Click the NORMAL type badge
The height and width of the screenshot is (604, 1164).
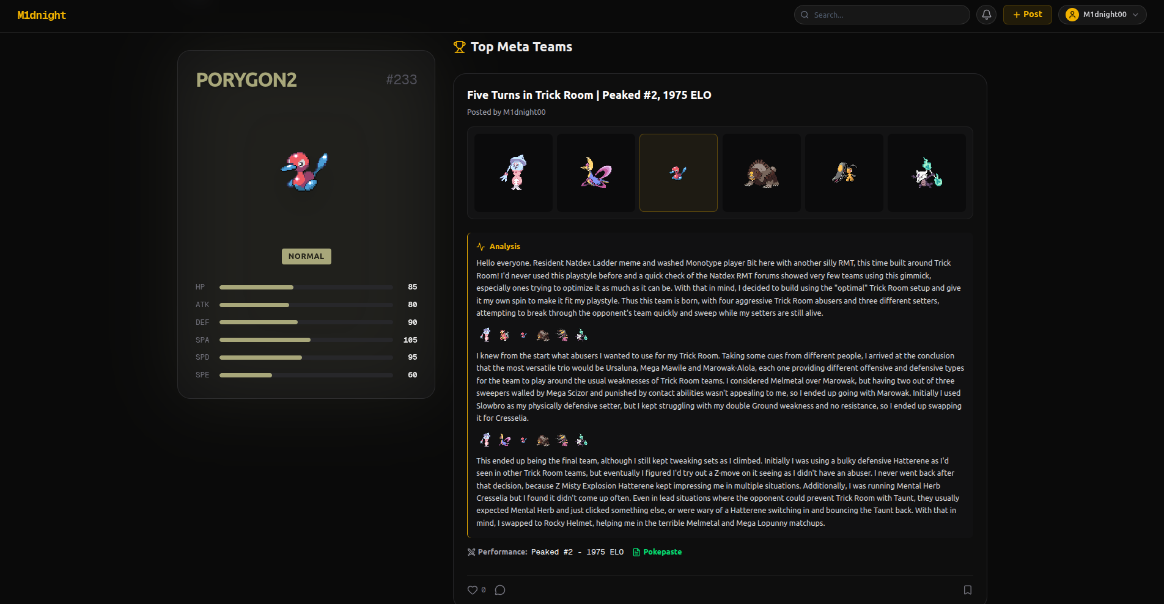pos(306,257)
